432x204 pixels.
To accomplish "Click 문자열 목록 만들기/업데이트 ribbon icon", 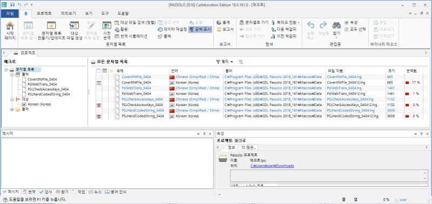I will (x=51, y=31).
